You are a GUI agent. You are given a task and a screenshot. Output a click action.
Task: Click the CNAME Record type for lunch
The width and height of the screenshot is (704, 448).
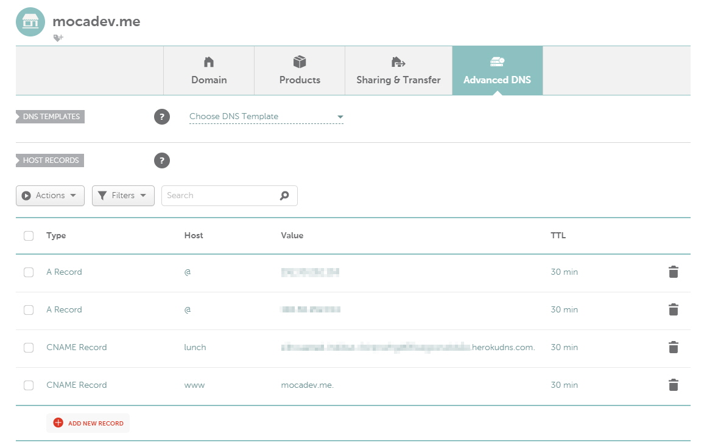[77, 347]
